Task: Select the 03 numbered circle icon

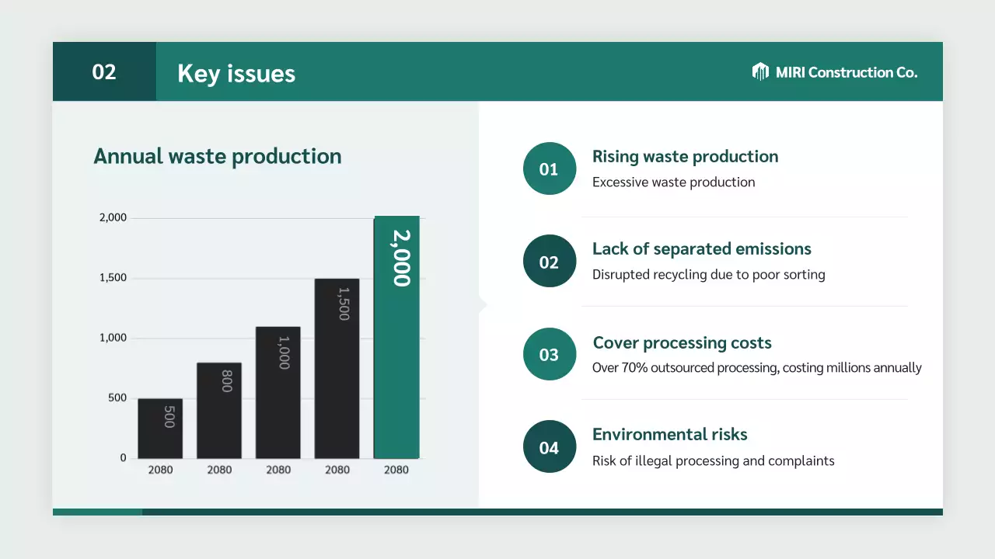Action: [550, 354]
